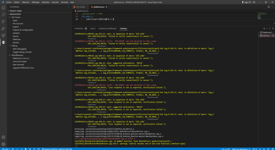Open the Affichage menu
Viewport: 275px width, 150px height.
35,2
